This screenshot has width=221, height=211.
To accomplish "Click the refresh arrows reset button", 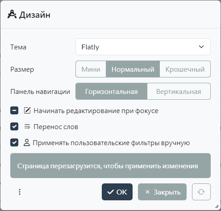I will [201, 192].
